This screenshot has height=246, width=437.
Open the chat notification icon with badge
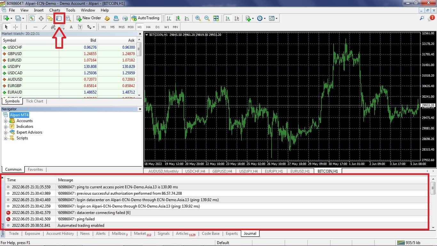(x=431, y=18)
